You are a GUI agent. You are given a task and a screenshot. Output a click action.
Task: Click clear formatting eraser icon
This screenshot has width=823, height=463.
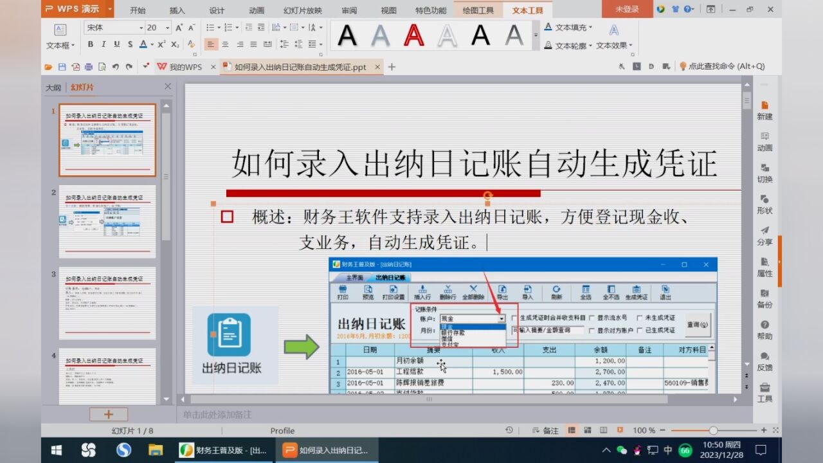(191, 44)
